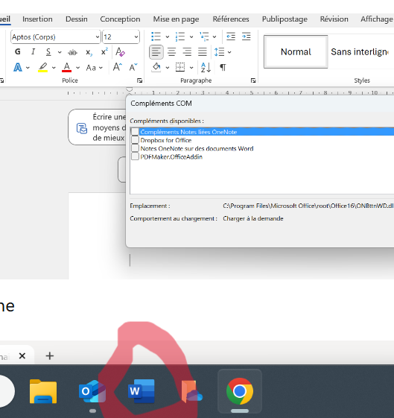Apply superscript formatting
The image size is (394, 418).
(x=104, y=51)
